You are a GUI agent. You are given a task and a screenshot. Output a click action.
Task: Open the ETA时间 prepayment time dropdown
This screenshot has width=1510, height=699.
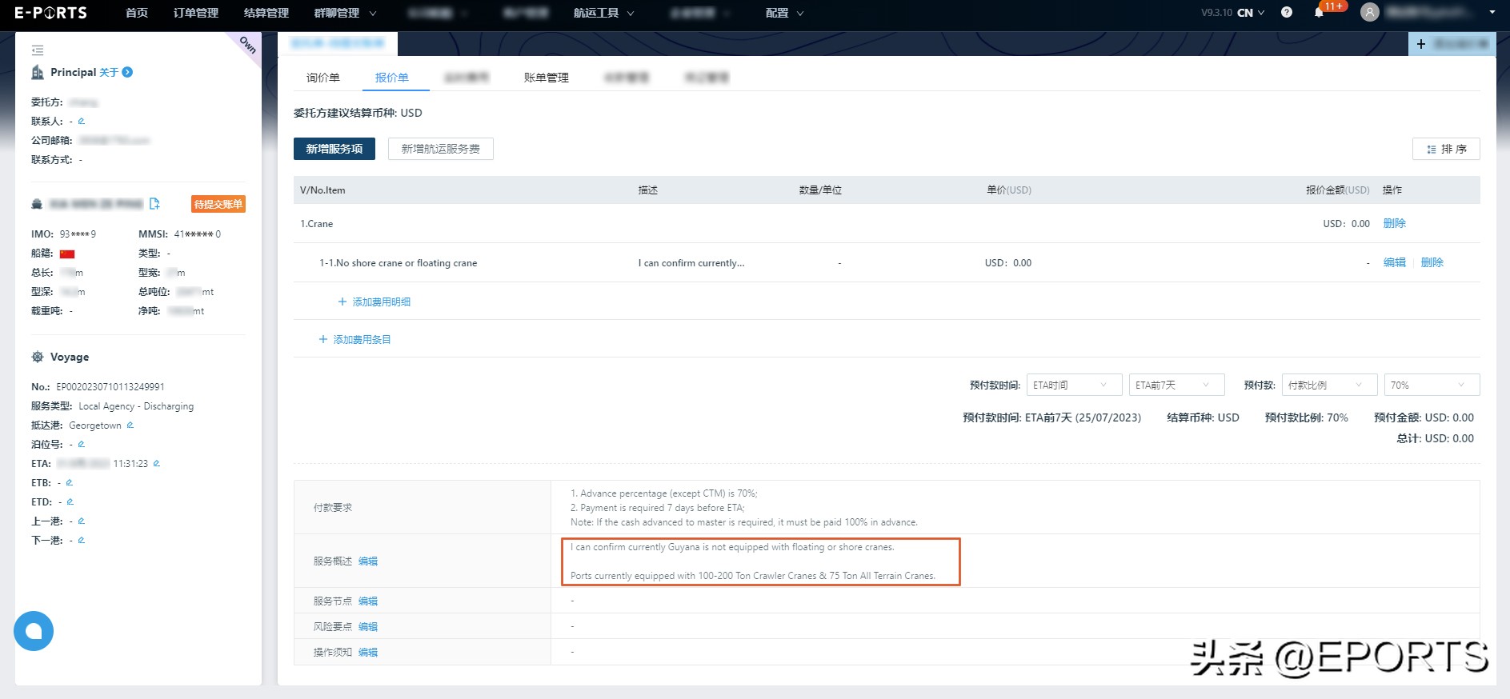click(x=1075, y=385)
